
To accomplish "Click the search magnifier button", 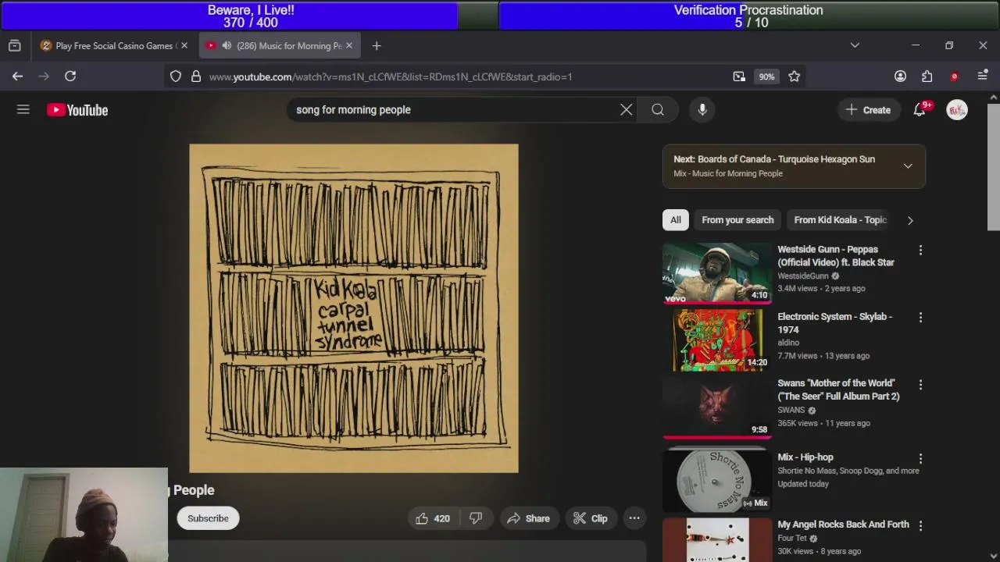I will click(658, 110).
